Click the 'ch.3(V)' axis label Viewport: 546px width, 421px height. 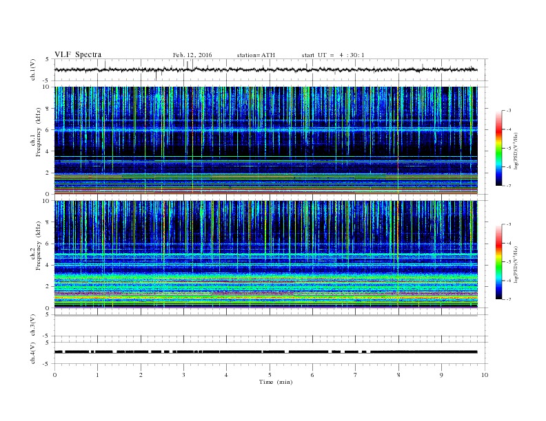point(33,325)
